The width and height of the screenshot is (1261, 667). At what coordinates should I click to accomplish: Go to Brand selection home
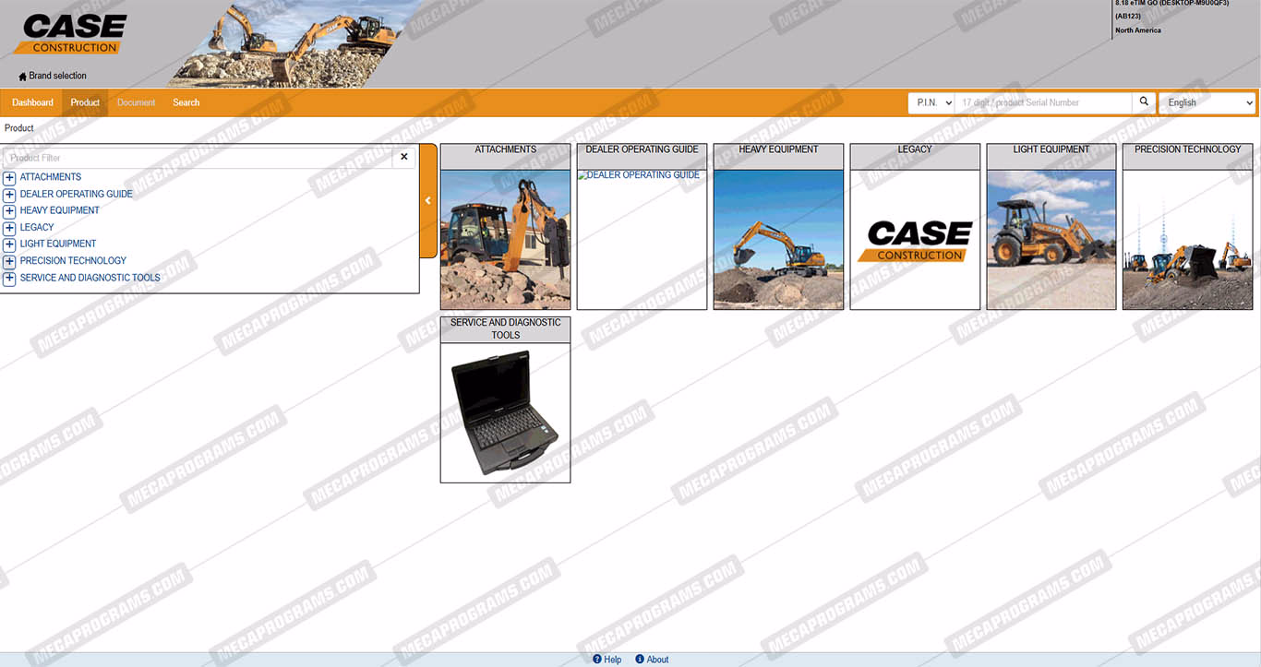click(53, 76)
